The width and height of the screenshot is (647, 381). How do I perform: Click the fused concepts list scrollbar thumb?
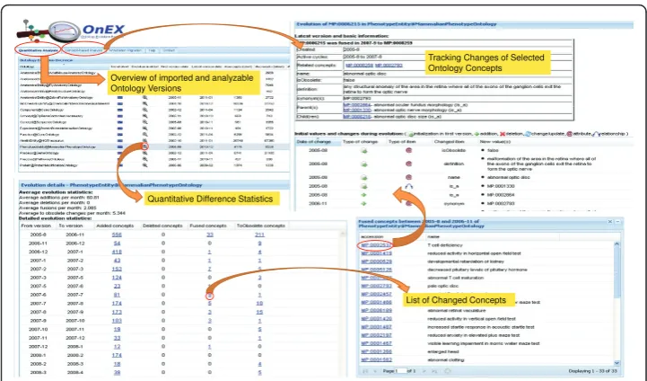pyautogui.click(x=616, y=273)
